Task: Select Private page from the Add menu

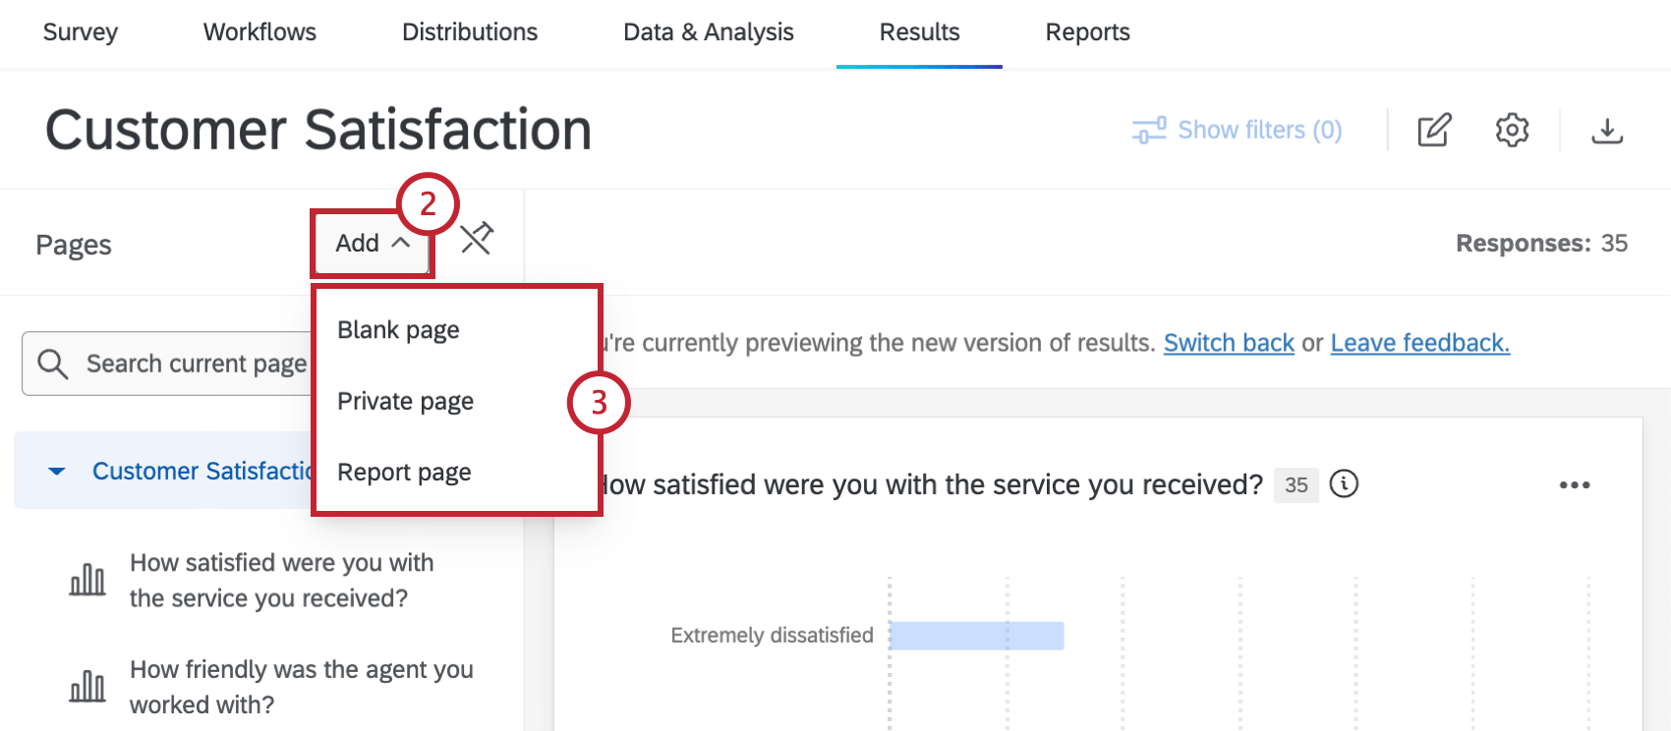Action: [405, 401]
